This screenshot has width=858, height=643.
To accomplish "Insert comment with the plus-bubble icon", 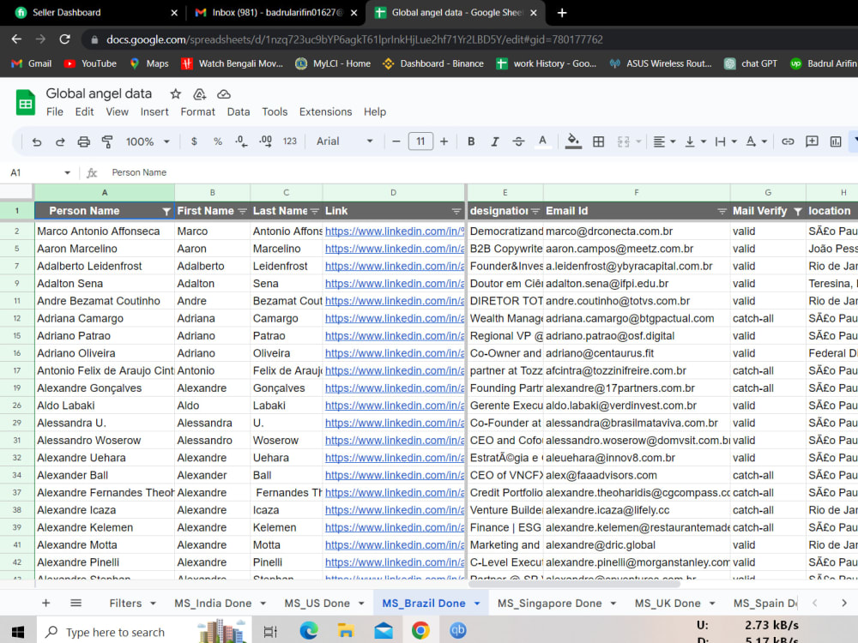I will [x=812, y=141].
